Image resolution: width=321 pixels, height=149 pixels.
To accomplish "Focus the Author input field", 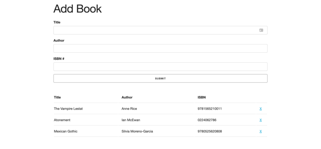I will (160, 48).
